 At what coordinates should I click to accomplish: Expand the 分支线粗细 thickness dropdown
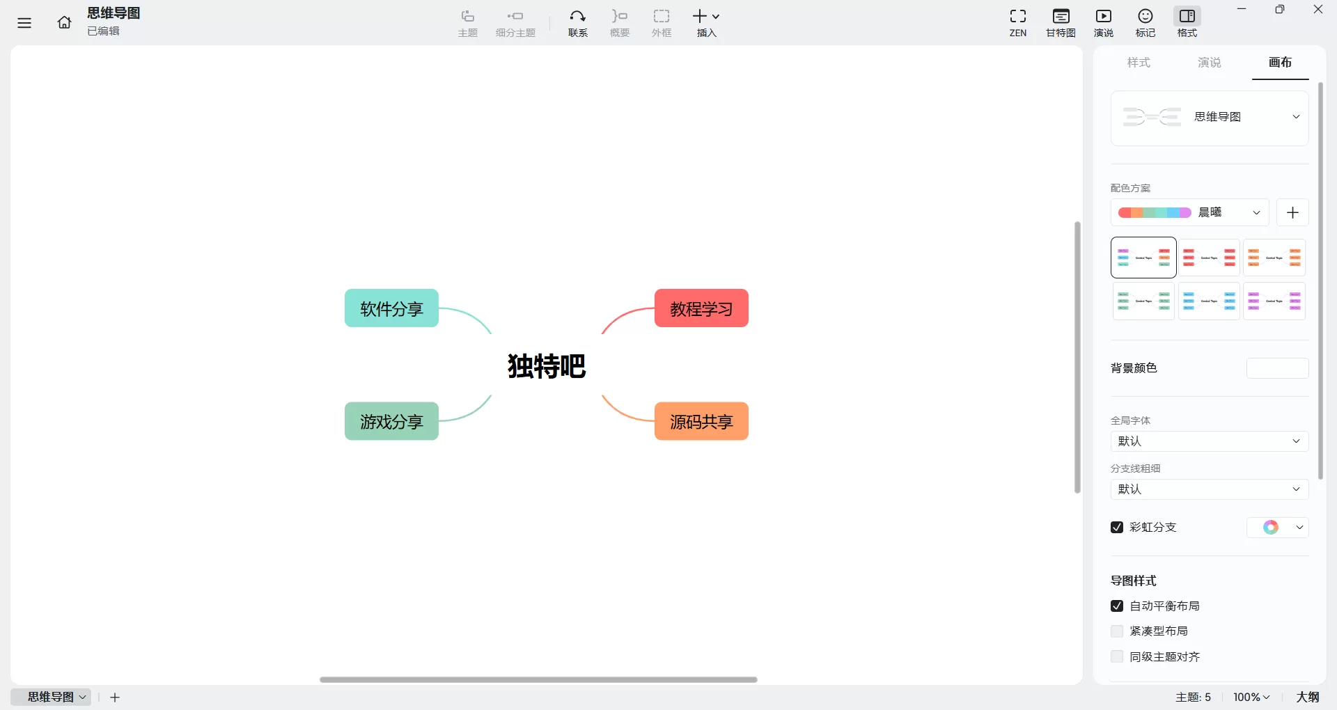tap(1209, 489)
